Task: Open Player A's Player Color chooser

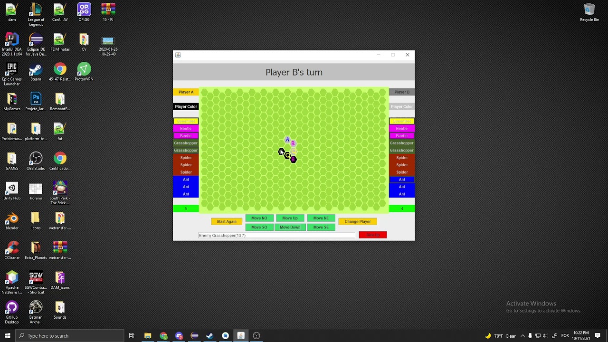Action: tap(186, 106)
